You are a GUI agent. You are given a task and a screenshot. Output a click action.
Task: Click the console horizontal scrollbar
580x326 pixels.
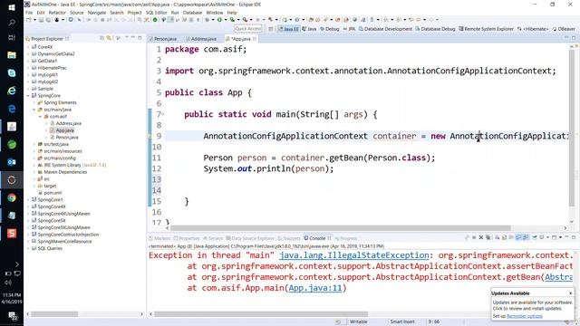(x=261, y=314)
